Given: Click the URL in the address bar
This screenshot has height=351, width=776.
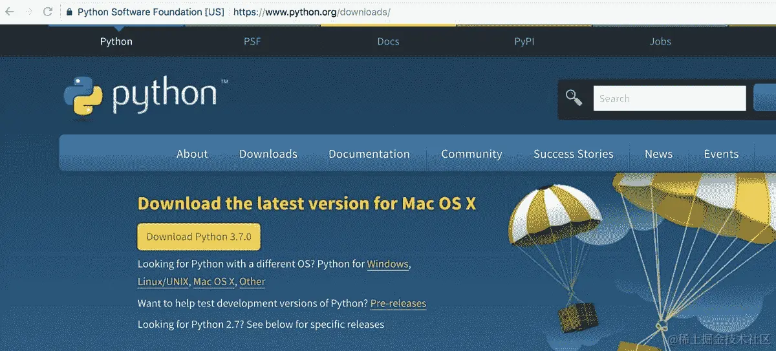Looking at the screenshot, I should tap(312, 12).
